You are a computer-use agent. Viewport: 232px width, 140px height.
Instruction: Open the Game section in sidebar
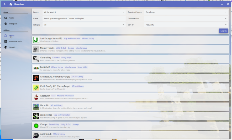12,18
